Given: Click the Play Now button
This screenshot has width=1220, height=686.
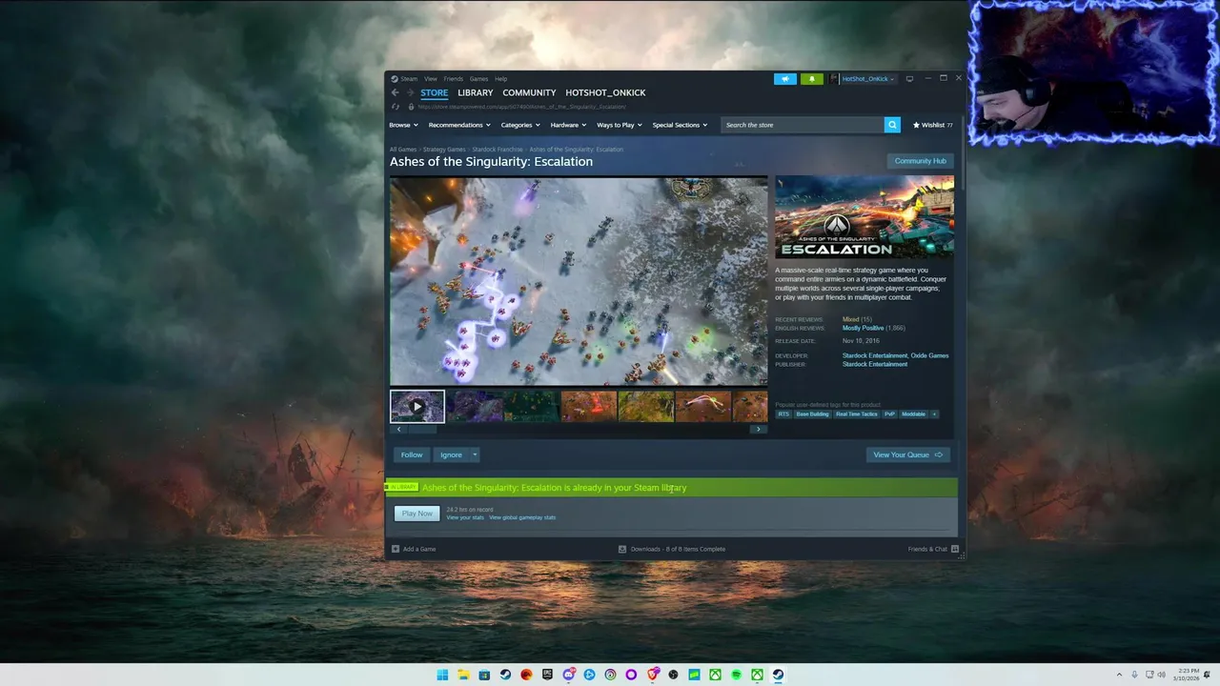Looking at the screenshot, I should [x=417, y=514].
